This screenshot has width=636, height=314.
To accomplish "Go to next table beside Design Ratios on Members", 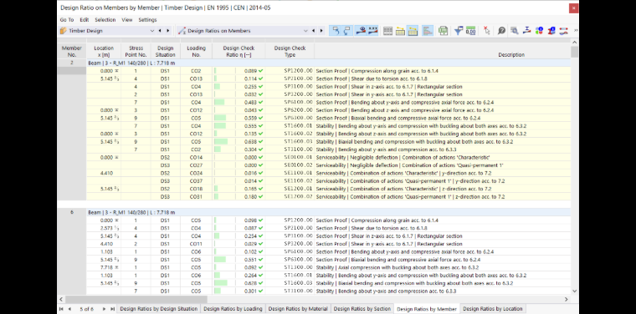I will point(321,31).
